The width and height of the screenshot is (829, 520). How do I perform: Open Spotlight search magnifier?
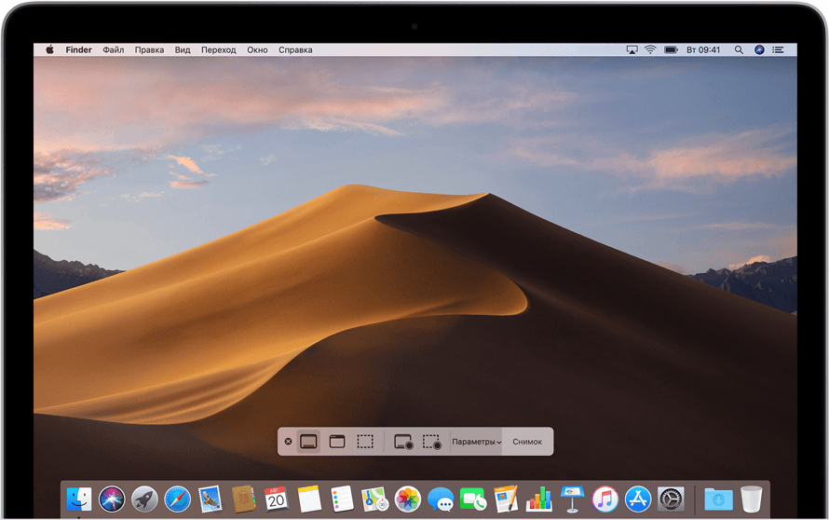[739, 49]
